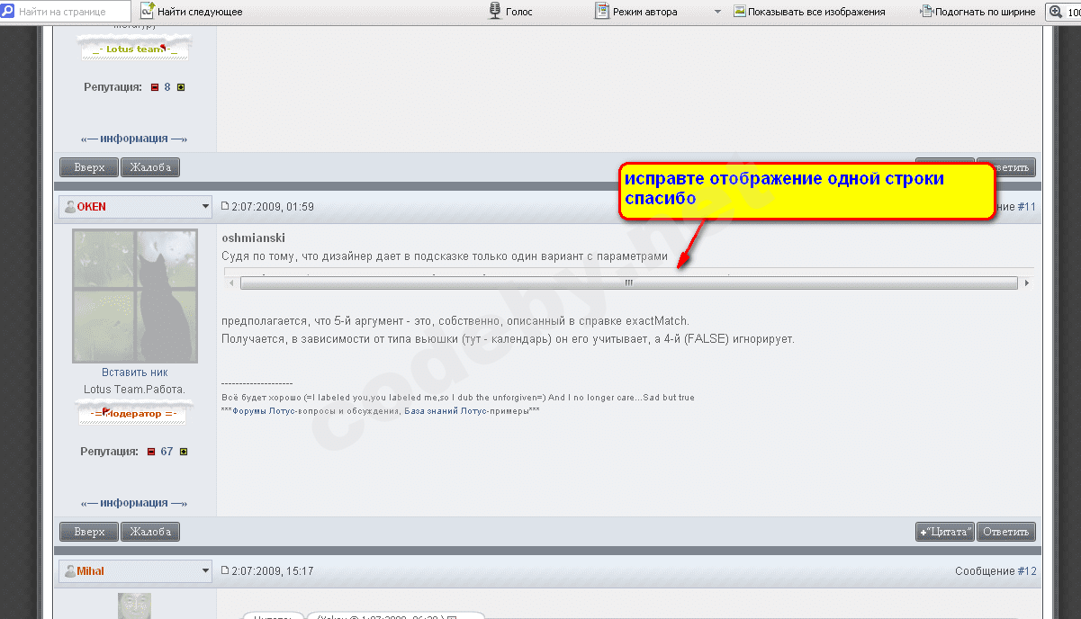Increase reputation with green plus beside 8
This screenshot has width=1081, height=619.
(x=181, y=87)
